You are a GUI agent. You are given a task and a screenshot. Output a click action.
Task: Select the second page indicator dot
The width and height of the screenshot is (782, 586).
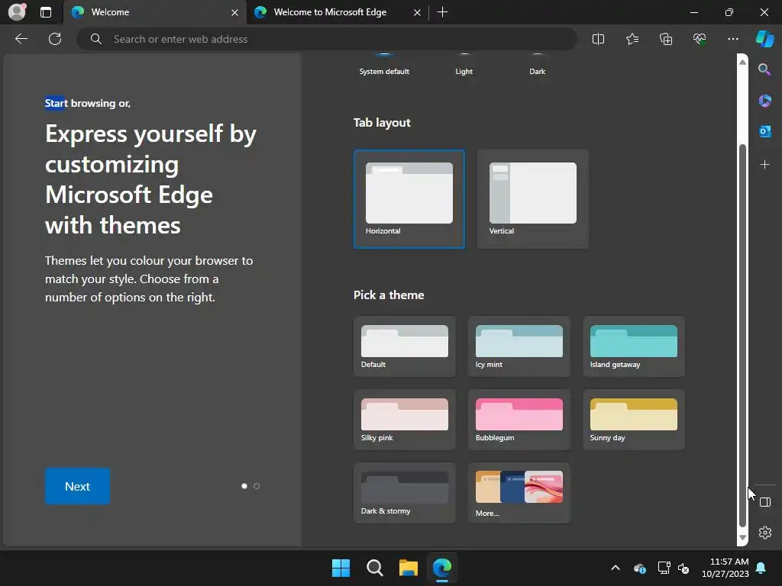click(257, 486)
